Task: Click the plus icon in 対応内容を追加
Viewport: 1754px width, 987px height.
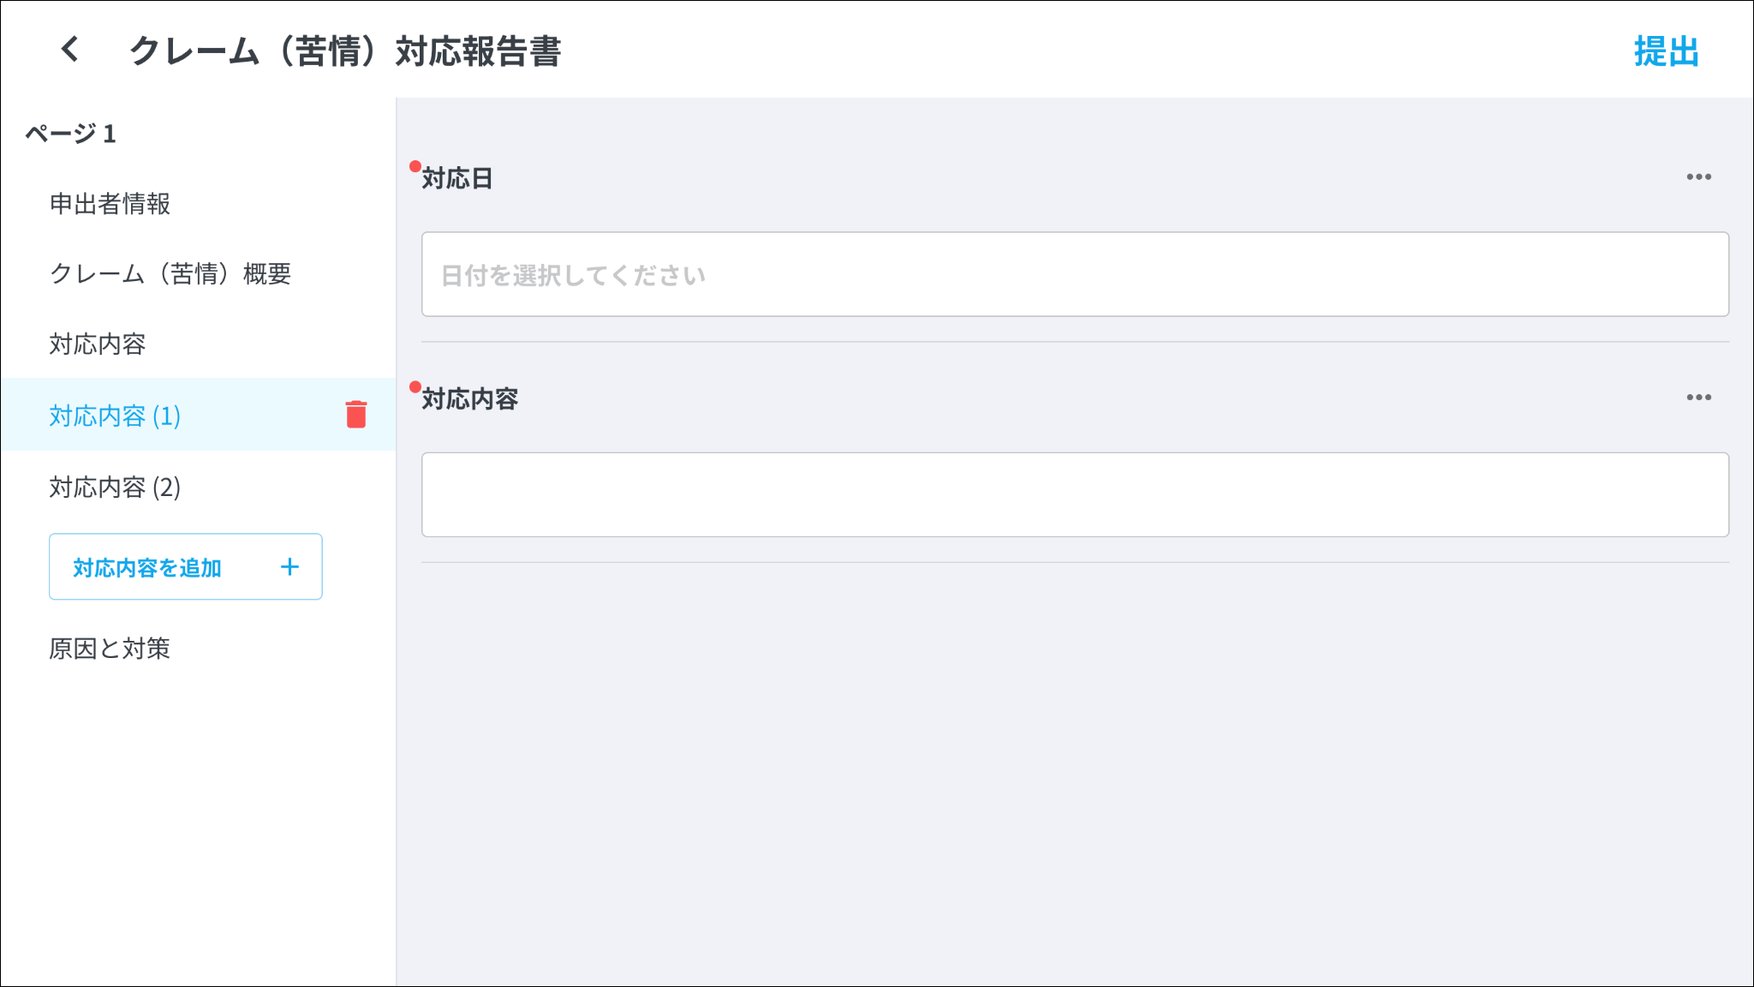Action: coord(289,567)
